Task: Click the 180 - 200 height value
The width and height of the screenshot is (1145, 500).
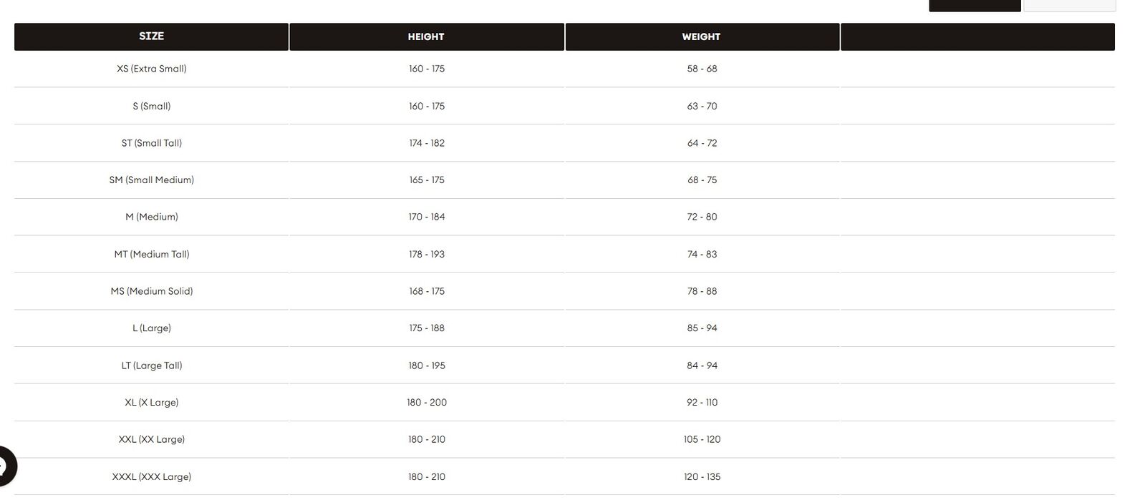Action: tap(427, 403)
